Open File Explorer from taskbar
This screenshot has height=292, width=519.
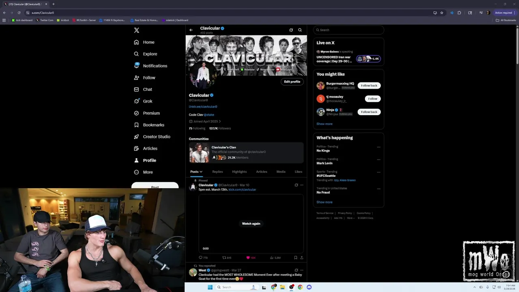[x=282, y=287]
